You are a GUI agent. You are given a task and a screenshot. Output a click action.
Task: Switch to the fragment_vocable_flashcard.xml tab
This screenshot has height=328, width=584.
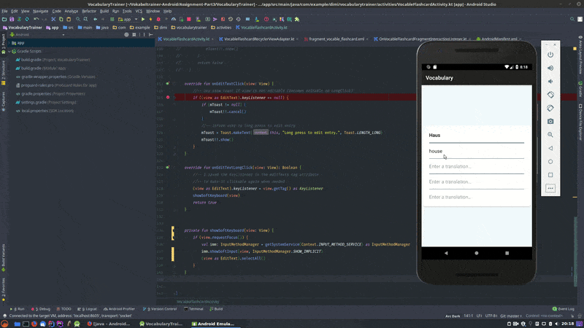click(336, 39)
